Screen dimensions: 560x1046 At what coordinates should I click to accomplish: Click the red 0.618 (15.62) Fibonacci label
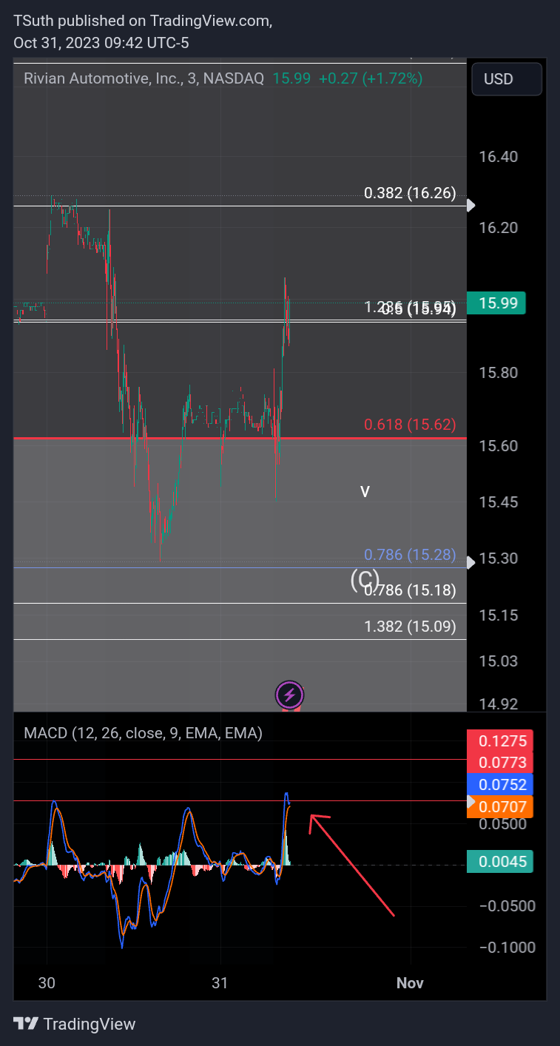(x=410, y=425)
